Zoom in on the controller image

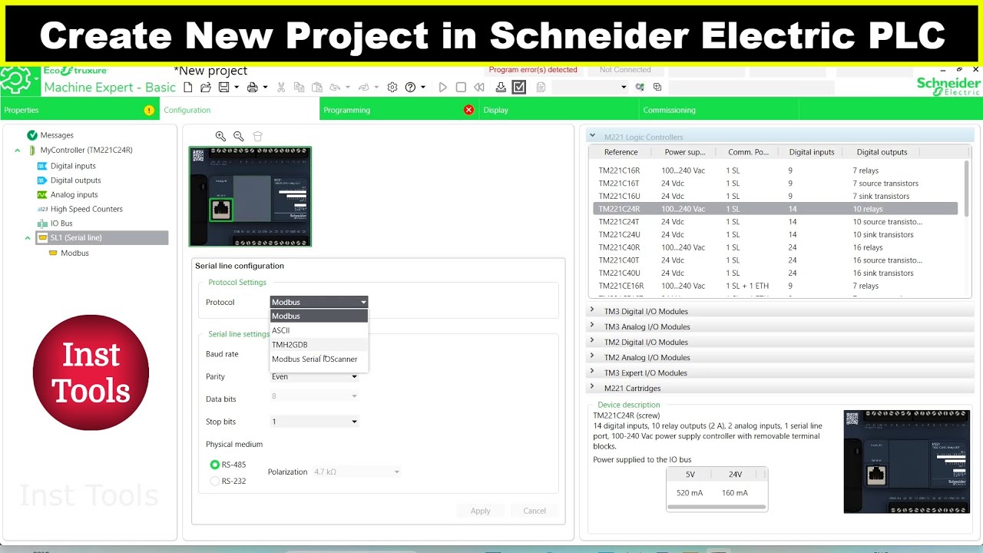pyautogui.click(x=220, y=136)
